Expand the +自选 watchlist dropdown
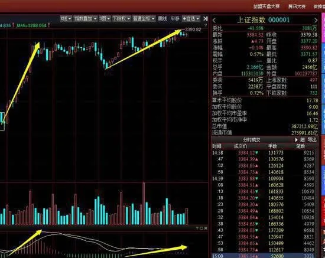The height and width of the screenshot is (258, 325). click(x=191, y=19)
